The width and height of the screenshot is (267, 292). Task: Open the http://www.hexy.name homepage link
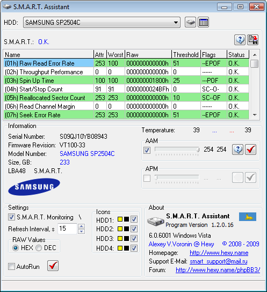(219, 253)
